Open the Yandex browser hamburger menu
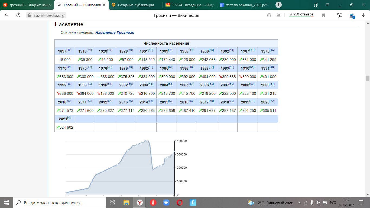This screenshot has height=208, width=370. pos(328,5)
